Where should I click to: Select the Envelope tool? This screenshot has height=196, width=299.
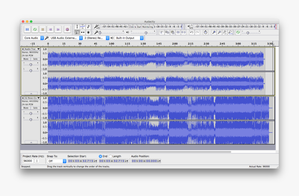tap(82, 26)
